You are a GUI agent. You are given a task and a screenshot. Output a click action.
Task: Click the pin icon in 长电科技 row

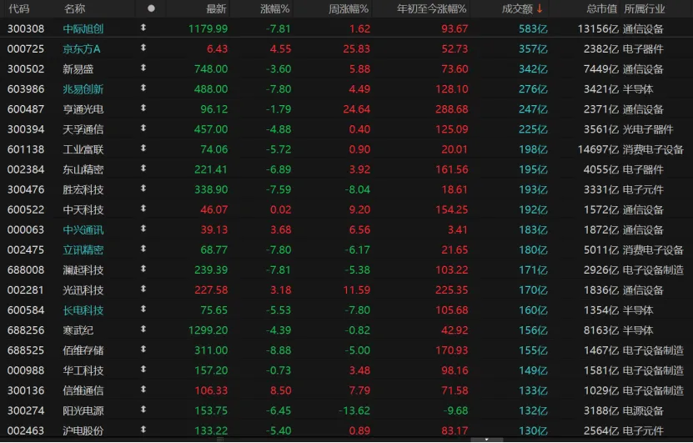(x=143, y=310)
